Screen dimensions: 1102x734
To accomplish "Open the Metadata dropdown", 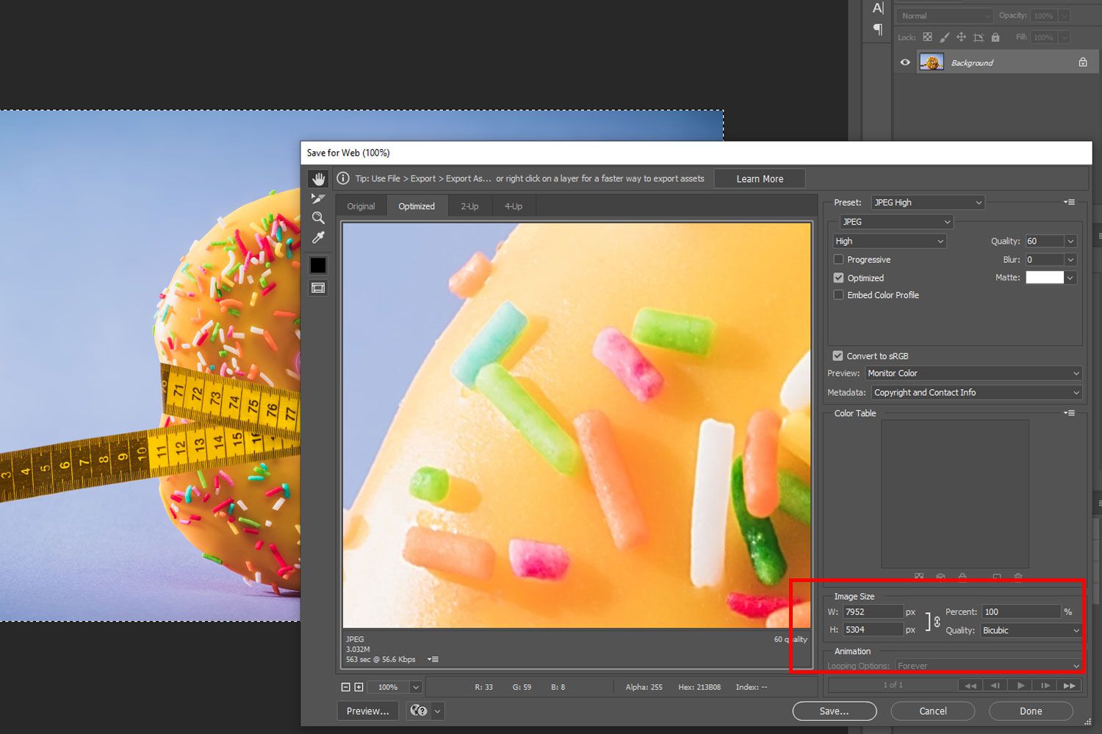I will [976, 393].
